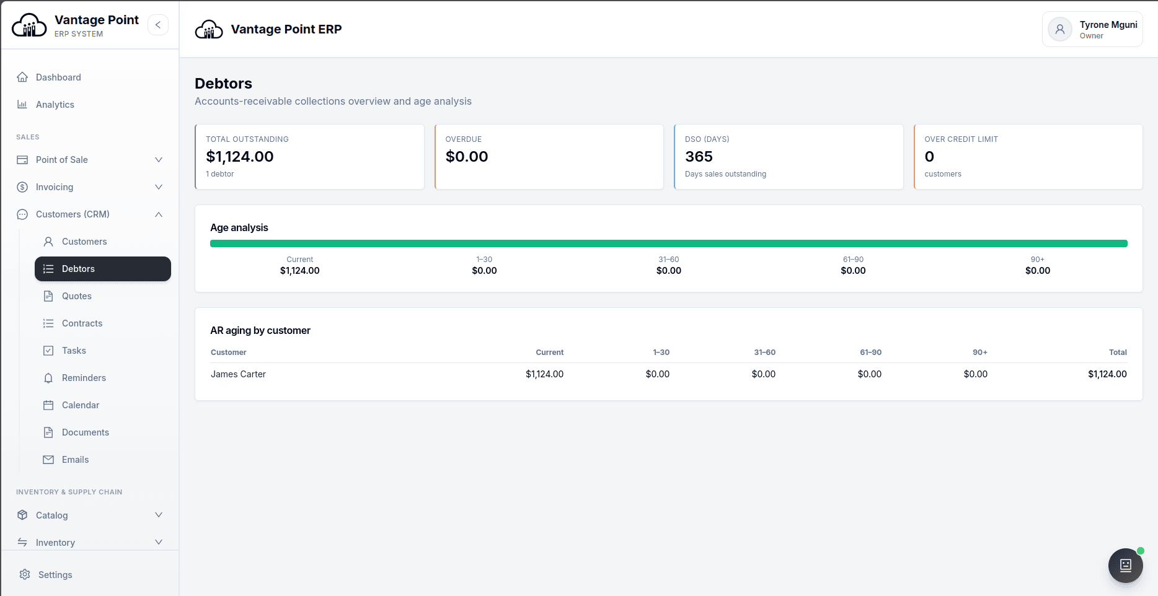1158x596 pixels.
Task: Open the chat assistant floating icon
Action: click(x=1125, y=565)
